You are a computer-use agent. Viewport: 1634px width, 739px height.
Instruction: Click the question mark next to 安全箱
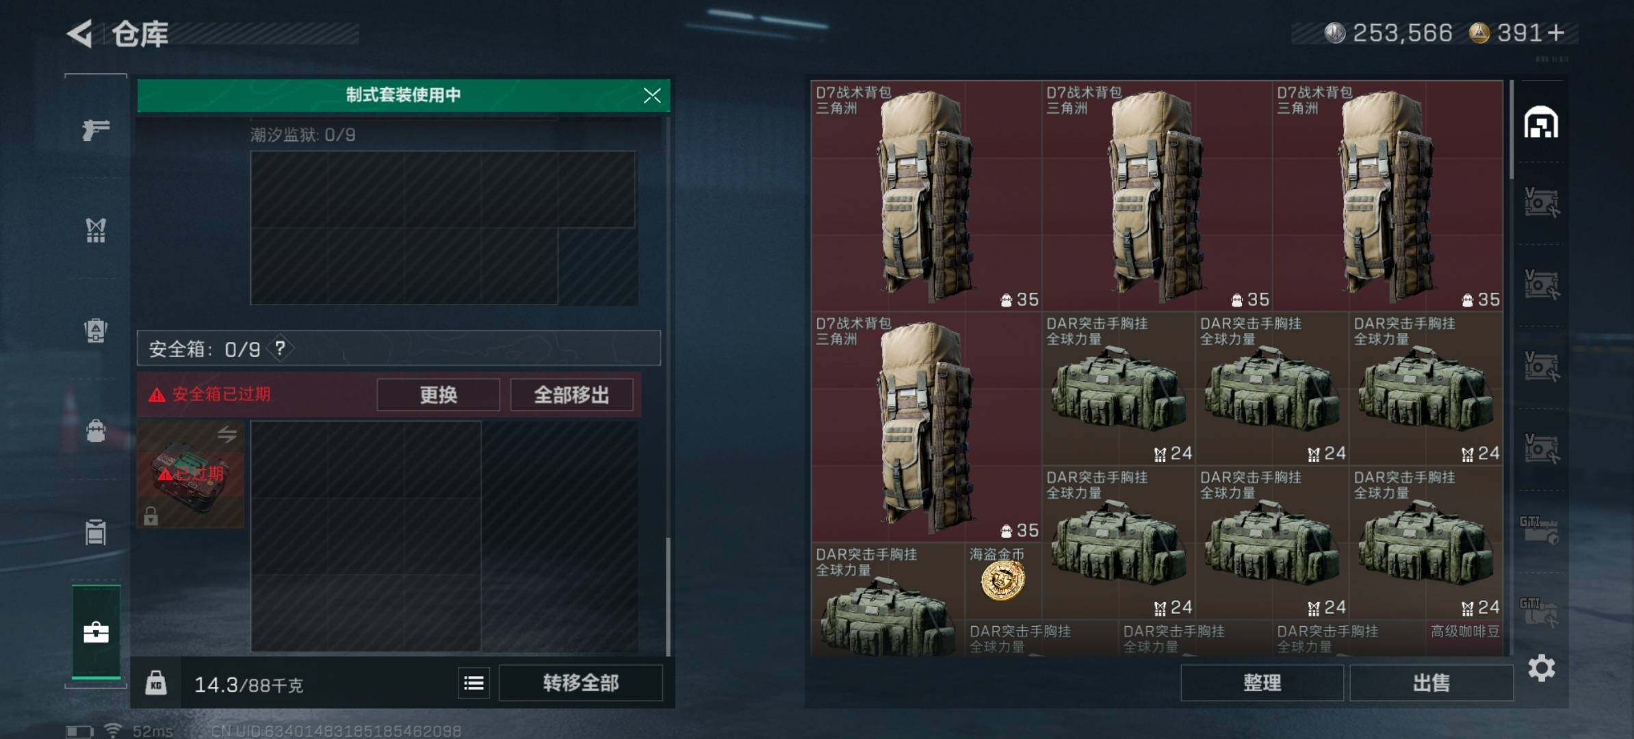coord(280,348)
